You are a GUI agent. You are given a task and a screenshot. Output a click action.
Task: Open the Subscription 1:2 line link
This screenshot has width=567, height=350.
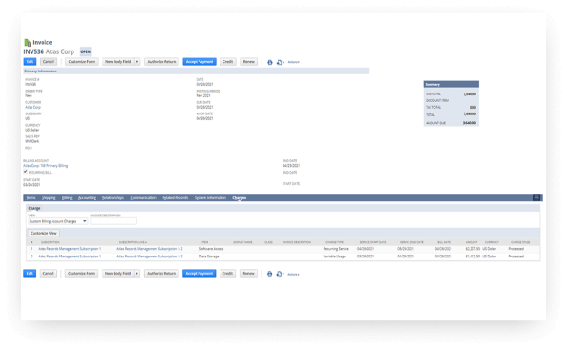coord(150,249)
